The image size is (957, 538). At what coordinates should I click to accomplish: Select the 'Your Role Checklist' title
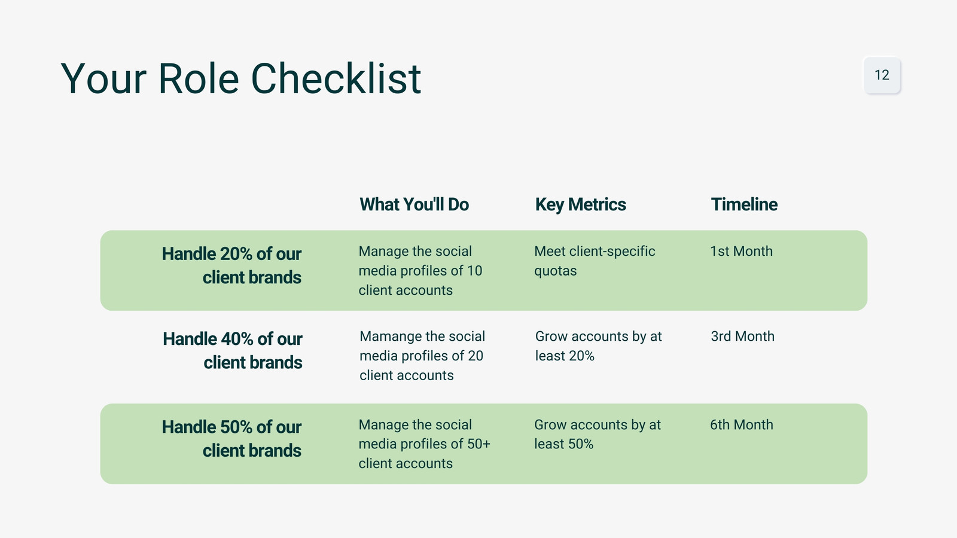tap(241, 79)
